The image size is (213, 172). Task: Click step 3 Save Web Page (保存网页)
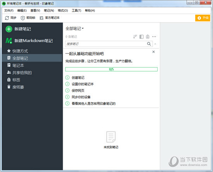pos(75,91)
